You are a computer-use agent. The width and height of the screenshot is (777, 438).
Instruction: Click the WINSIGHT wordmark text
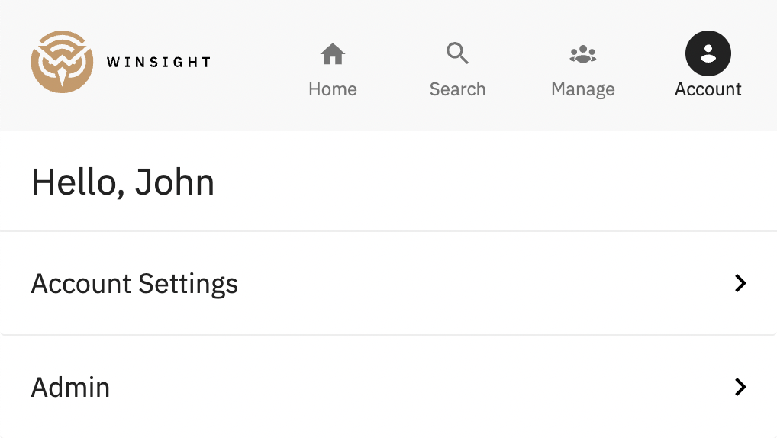click(159, 62)
